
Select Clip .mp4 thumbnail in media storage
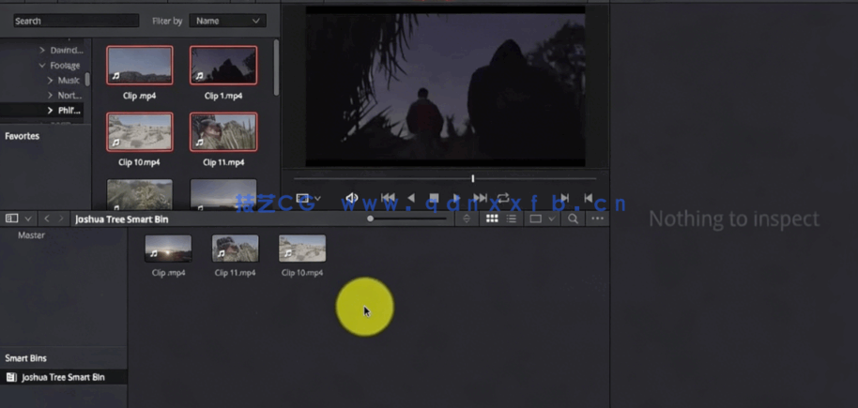[140, 66]
